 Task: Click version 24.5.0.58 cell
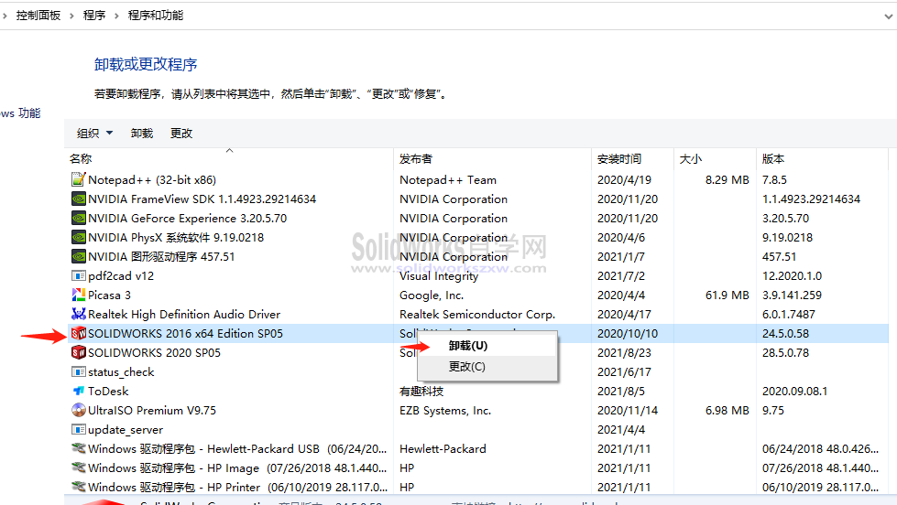click(785, 334)
